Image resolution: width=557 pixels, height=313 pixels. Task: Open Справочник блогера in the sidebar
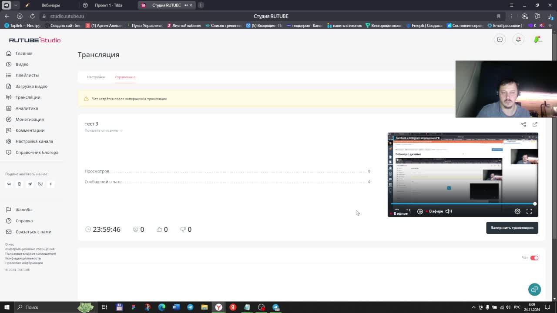(32, 152)
